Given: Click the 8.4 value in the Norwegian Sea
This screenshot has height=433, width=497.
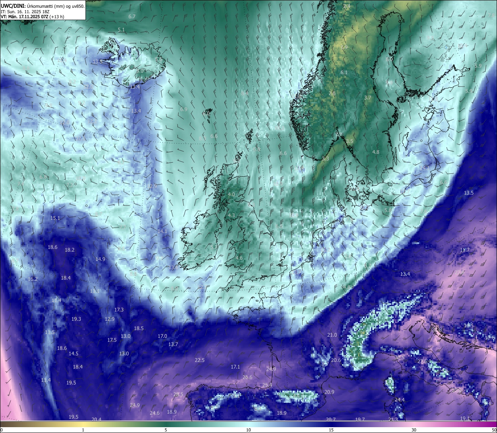Looking at the screenshot, I should [x=245, y=94].
